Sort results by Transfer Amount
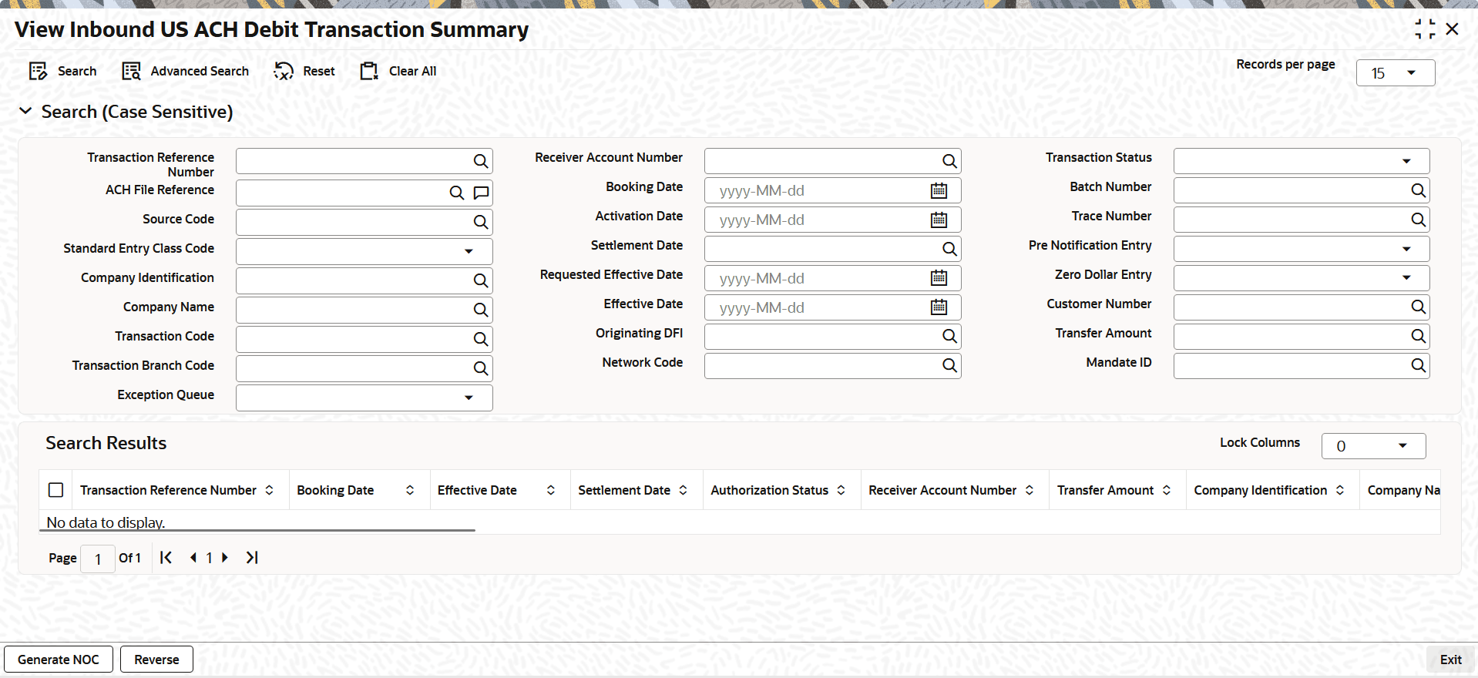Viewport: 1478px width, 678px height. pyautogui.click(x=1167, y=490)
